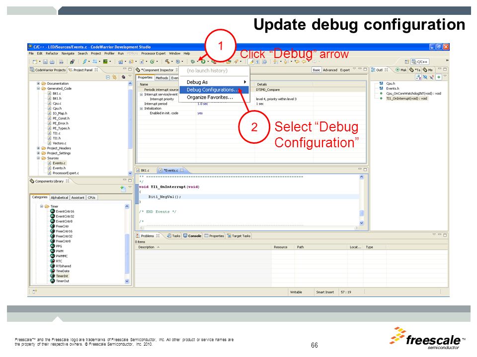The width and height of the screenshot is (477, 357).
Task: Select TimerInt component in library
Action: [62, 276]
